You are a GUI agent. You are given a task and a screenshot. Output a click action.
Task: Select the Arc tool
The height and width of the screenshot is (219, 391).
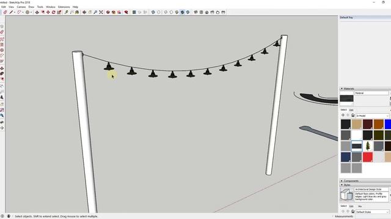[x=19, y=12]
